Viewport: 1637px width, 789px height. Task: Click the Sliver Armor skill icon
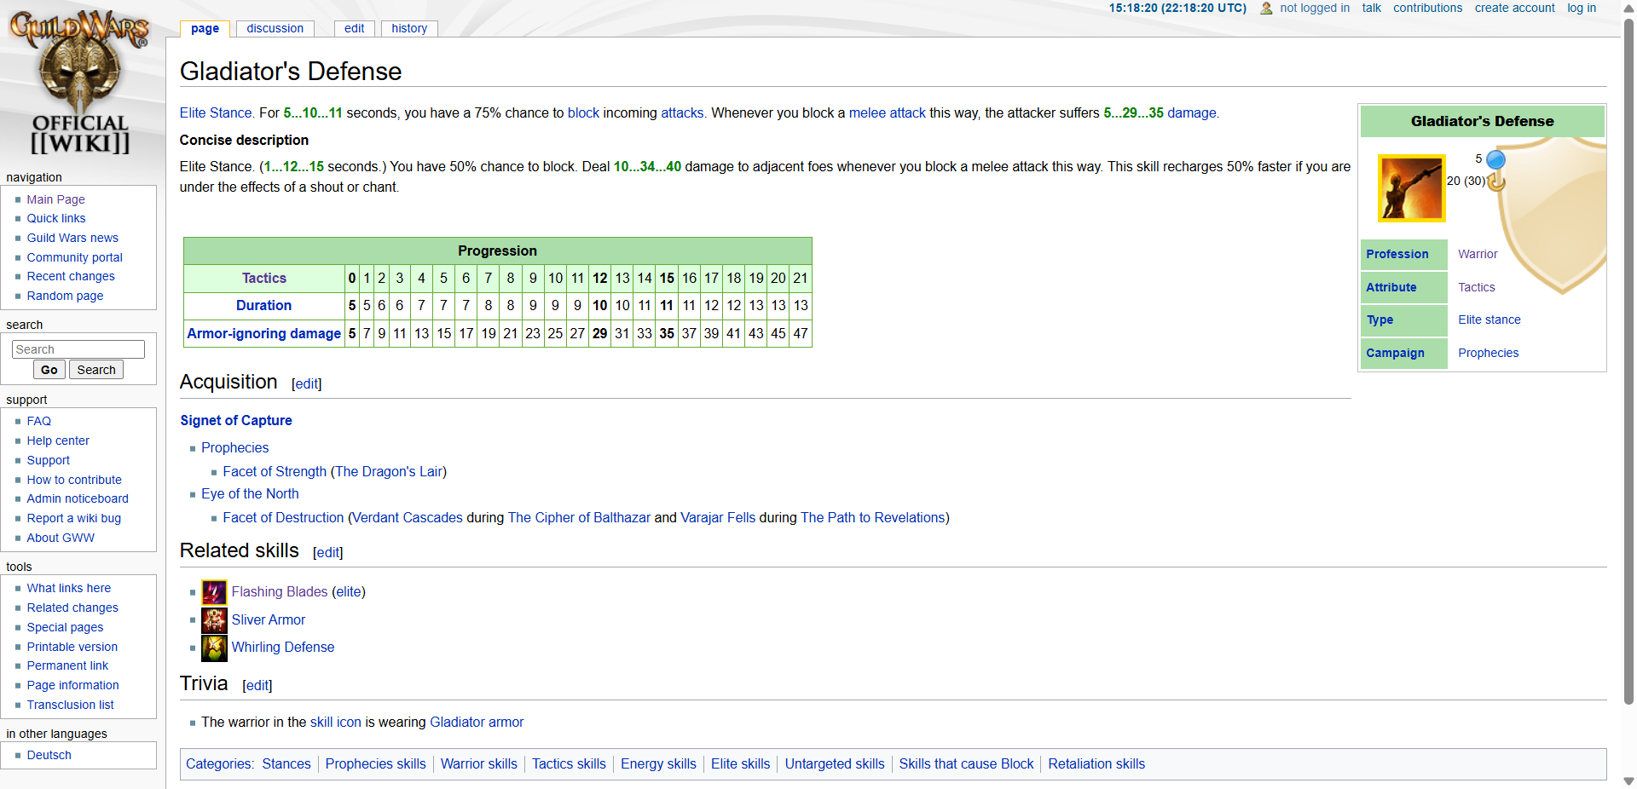214,620
